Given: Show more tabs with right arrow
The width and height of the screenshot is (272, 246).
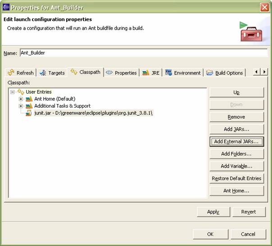Looking at the screenshot, I should pos(264,72).
